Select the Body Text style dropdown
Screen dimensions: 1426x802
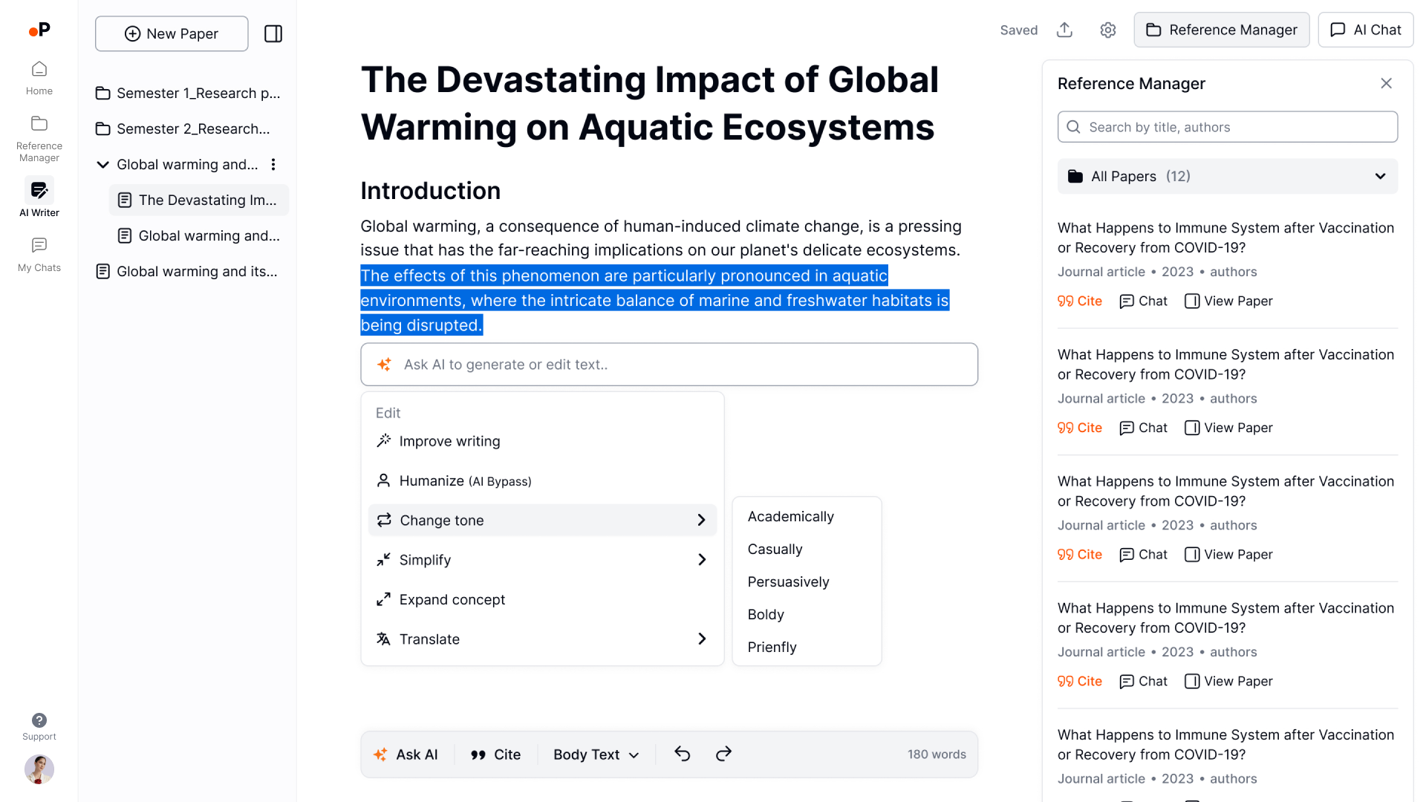pos(593,754)
